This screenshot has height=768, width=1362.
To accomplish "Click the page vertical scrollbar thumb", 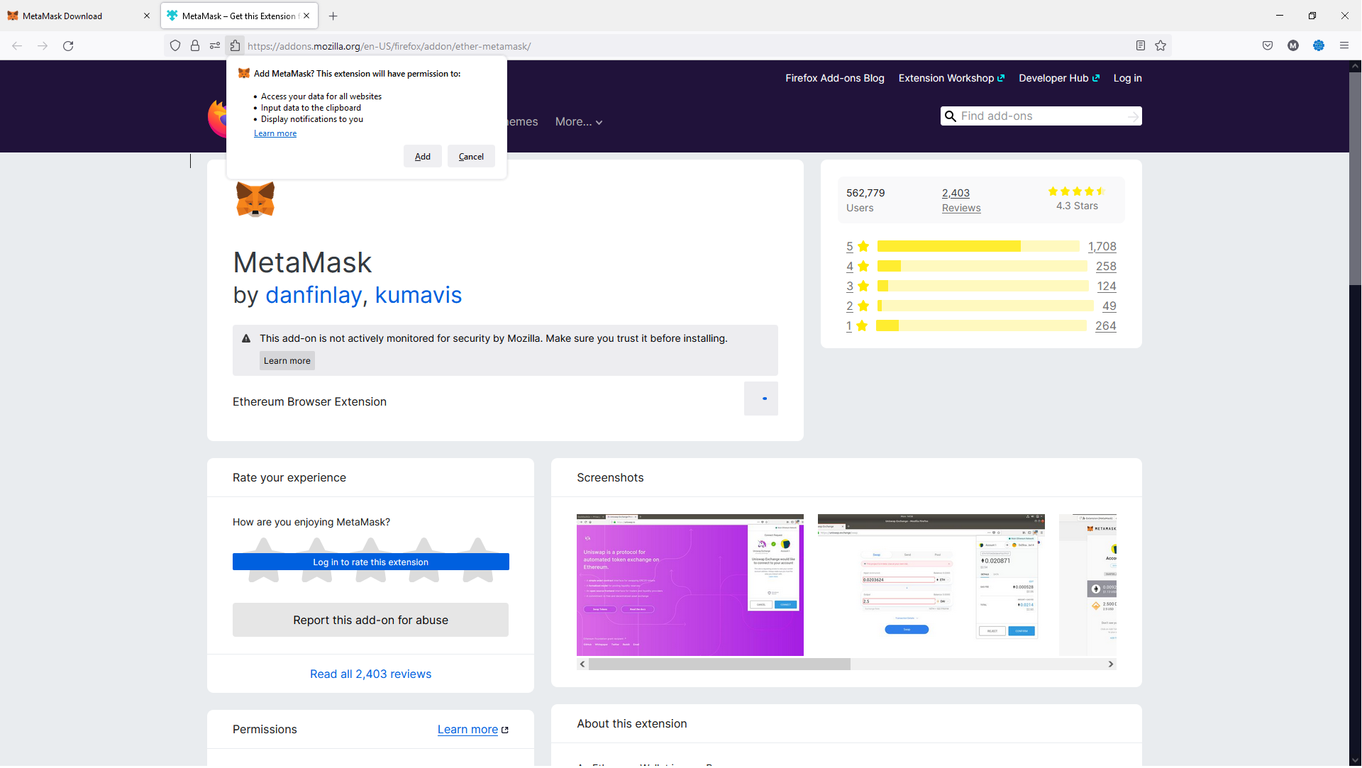I will pyautogui.click(x=1355, y=177).
